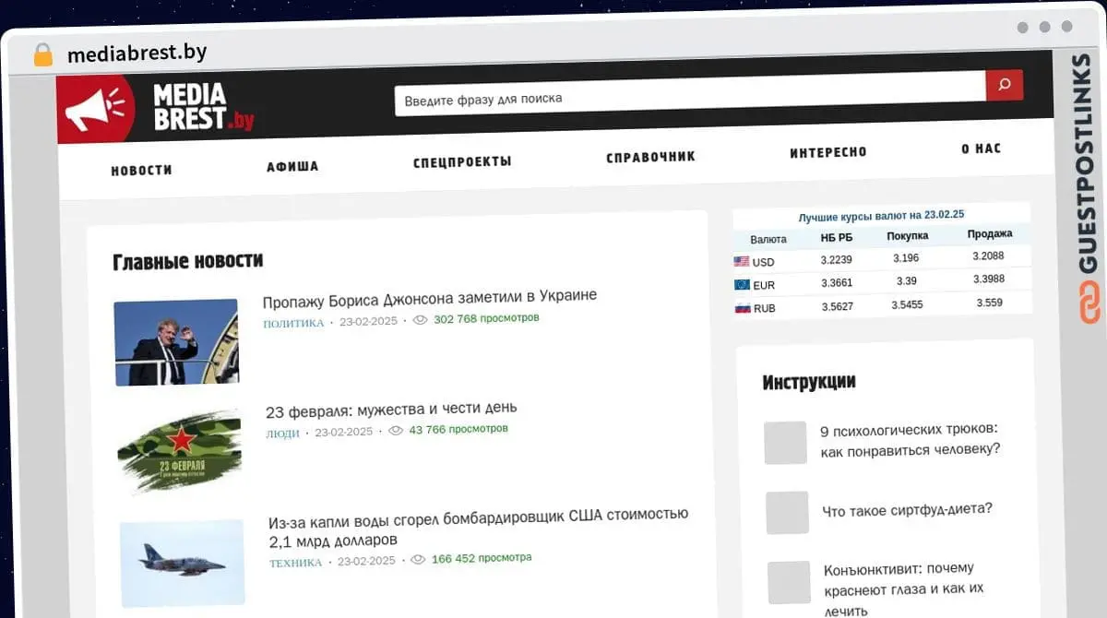Open the сиртфуд-диета instruction link
The width and height of the screenshot is (1107, 618).
pyautogui.click(x=907, y=510)
